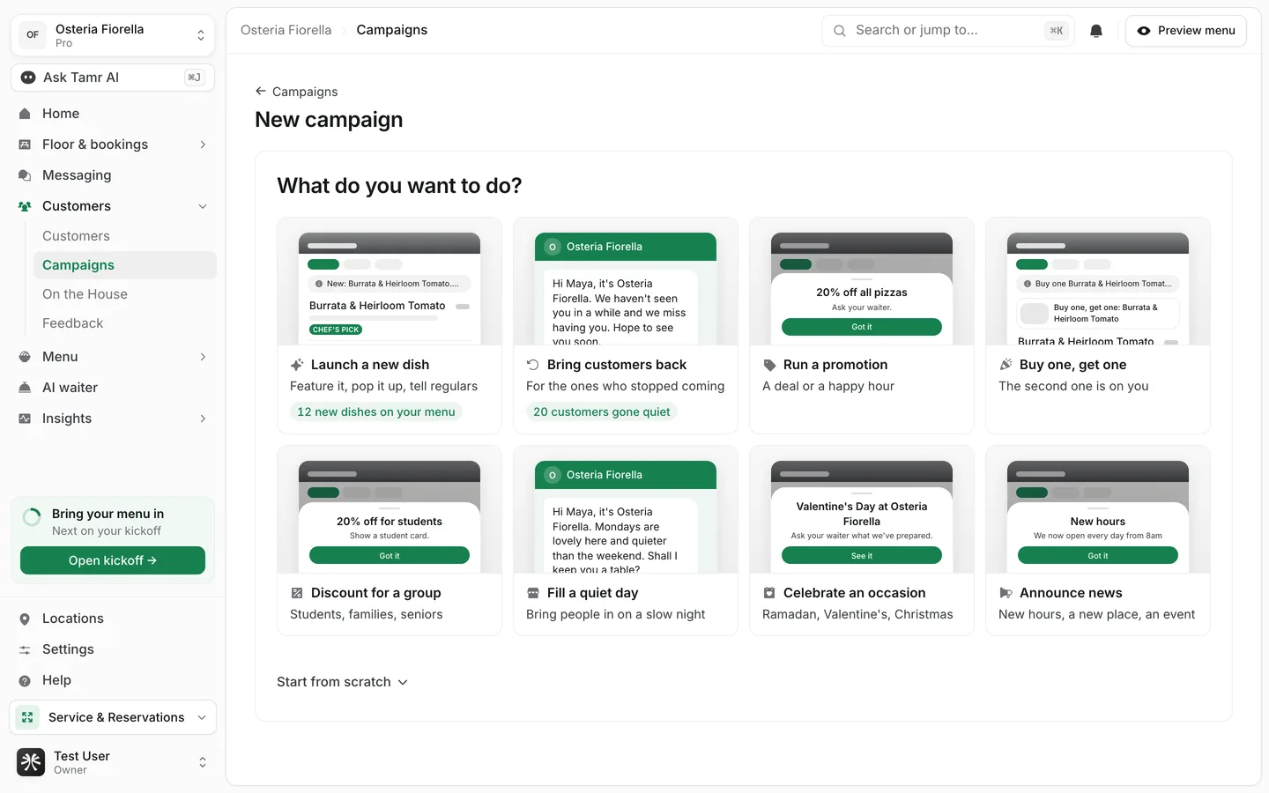Click the Help question mark icon

point(25,680)
